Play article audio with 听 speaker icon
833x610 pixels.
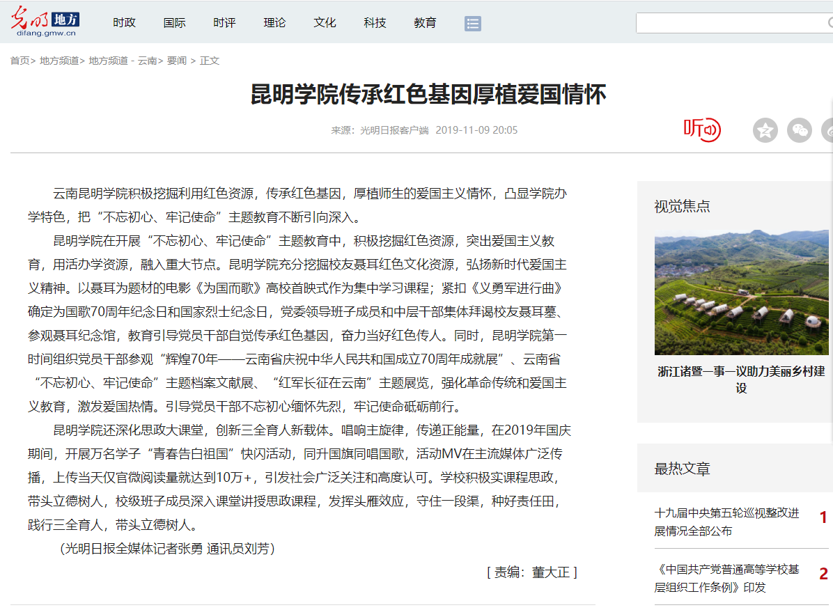701,130
